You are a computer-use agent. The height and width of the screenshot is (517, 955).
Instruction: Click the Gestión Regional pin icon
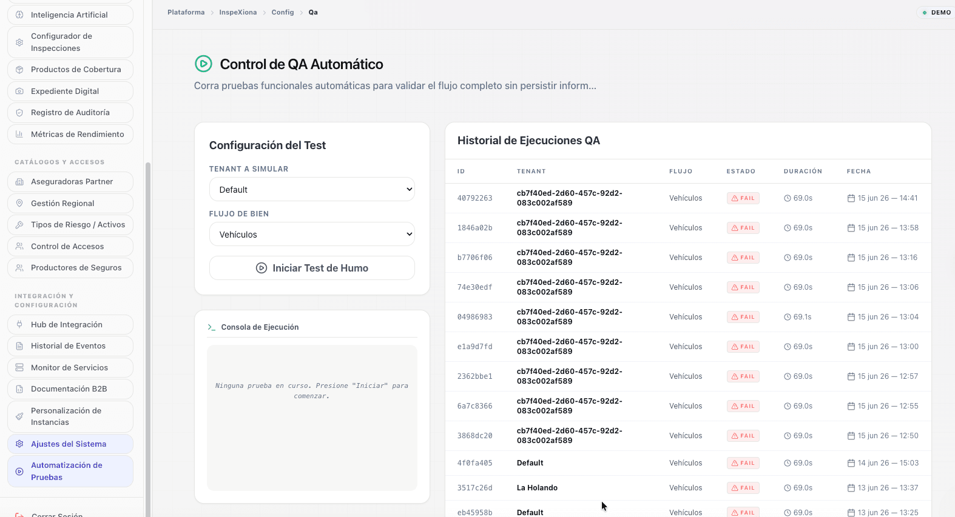(x=19, y=204)
